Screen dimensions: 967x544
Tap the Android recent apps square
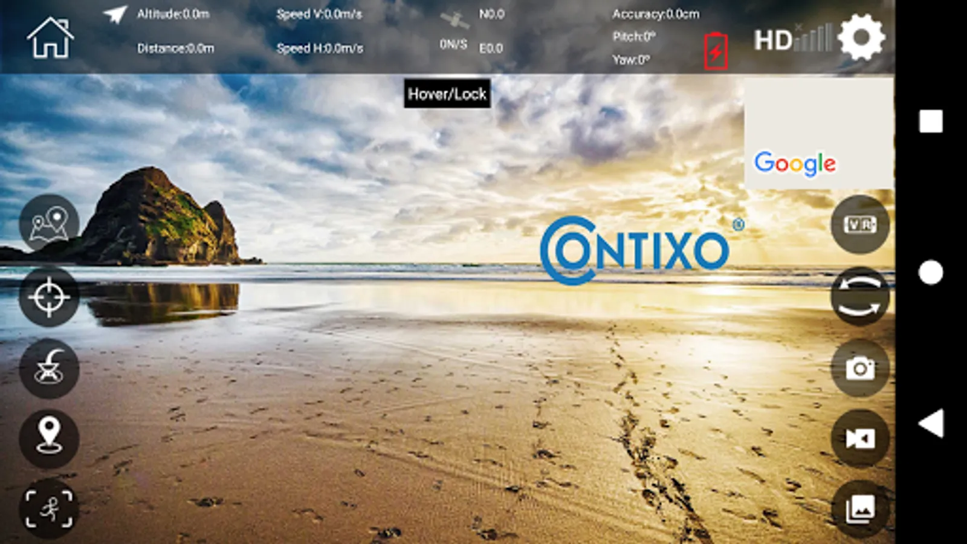(x=931, y=121)
